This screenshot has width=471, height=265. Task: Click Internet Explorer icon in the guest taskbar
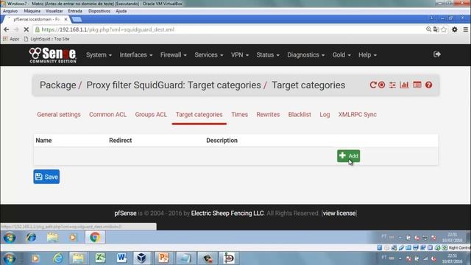[31, 237]
